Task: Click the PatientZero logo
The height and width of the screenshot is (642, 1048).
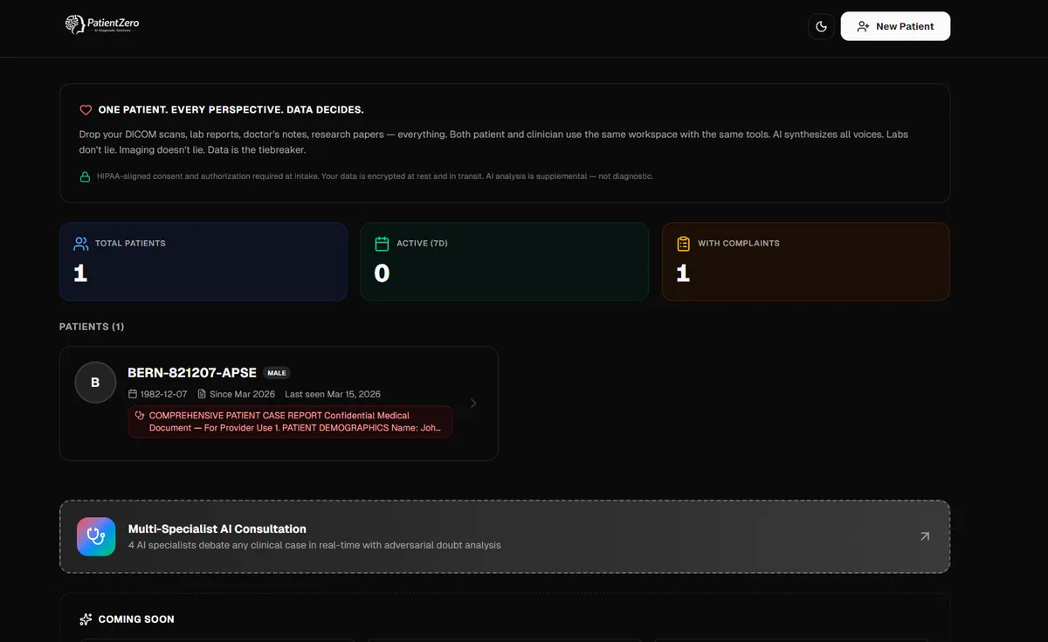Action: click(x=102, y=25)
